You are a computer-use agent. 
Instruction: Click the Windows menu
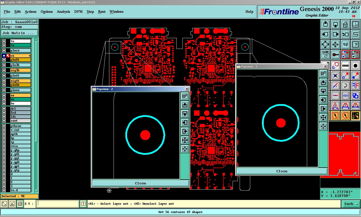coord(117,12)
